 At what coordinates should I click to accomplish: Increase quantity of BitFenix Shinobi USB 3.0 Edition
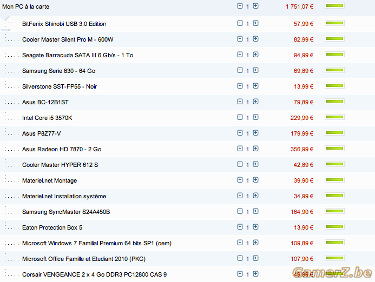[255, 23]
